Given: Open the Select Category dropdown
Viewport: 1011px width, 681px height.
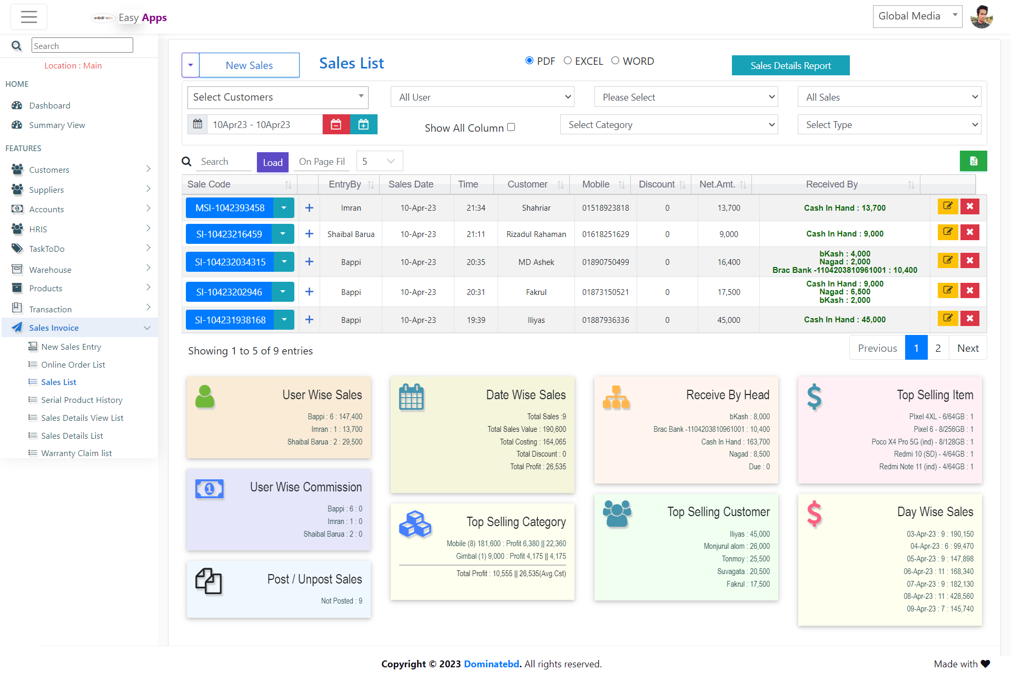Looking at the screenshot, I should pos(669,124).
